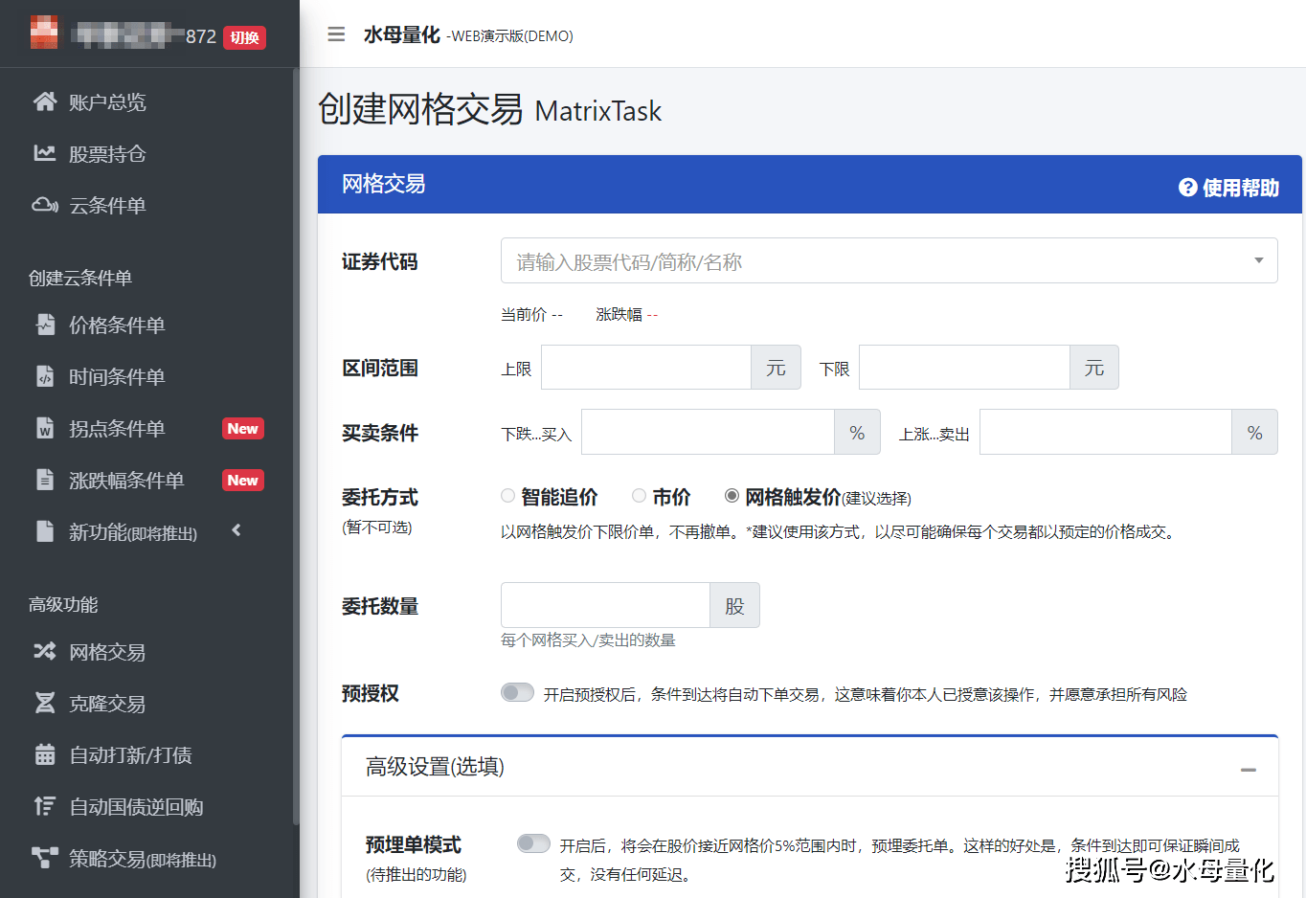Select the 股票持仓 sidebar icon

tap(45, 153)
